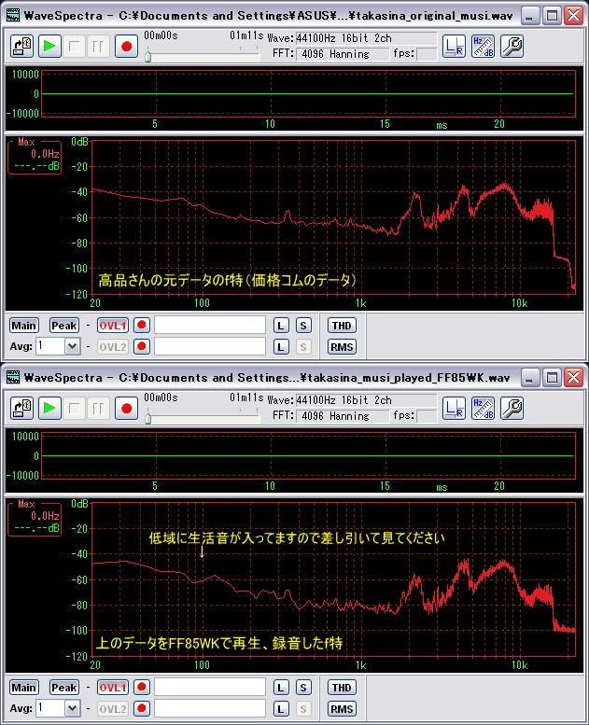Open Avg dropdown in bottom window
Viewport: 589px width, 725px height.
72,708
